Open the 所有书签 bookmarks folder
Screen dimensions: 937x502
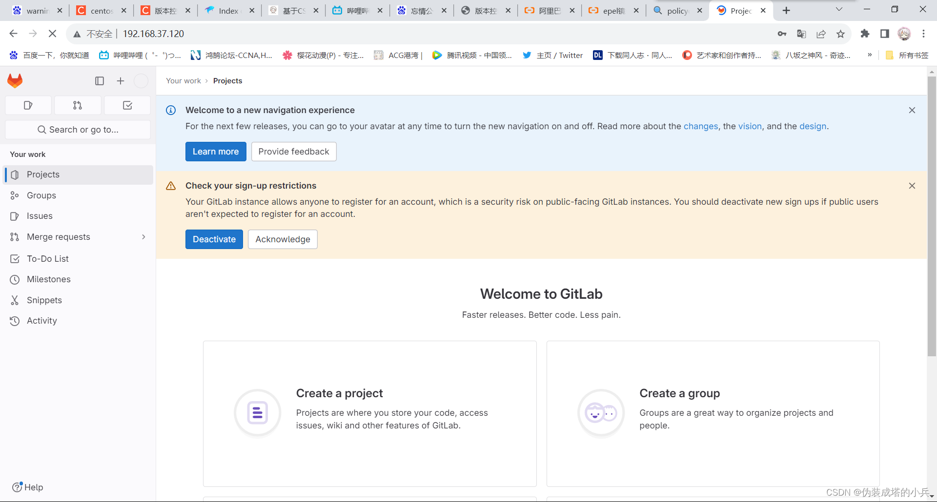[x=907, y=56]
